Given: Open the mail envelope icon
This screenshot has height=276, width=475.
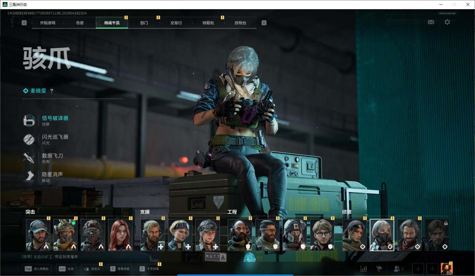Looking at the screenshot, I should (x=431, y=22).
